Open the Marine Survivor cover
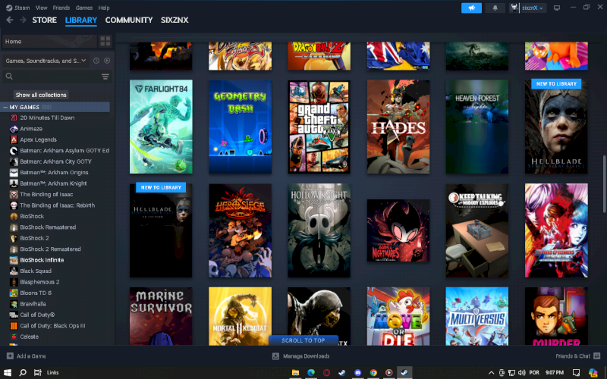This screenshot has width=607, height=379. [161, 316]
